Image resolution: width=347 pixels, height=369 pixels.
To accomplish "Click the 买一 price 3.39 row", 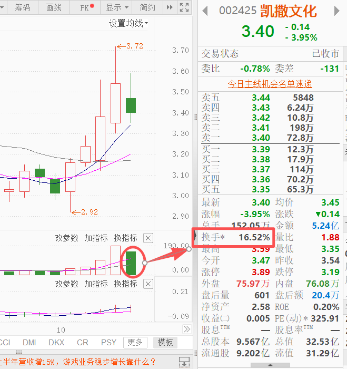I will point(270,149).
